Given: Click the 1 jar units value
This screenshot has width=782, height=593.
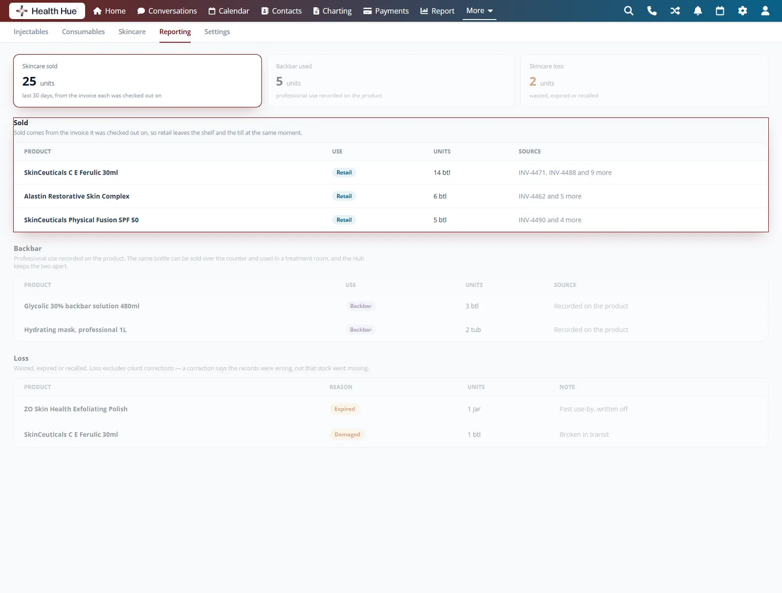Looking at the screenshot, I should pyautogui.click(x=474, y=409).
